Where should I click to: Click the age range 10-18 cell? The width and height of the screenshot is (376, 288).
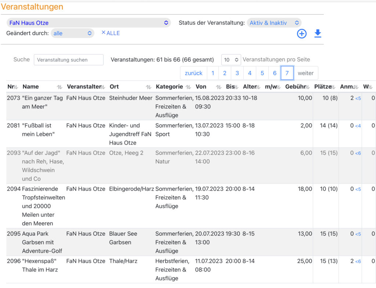pos(250,98)
